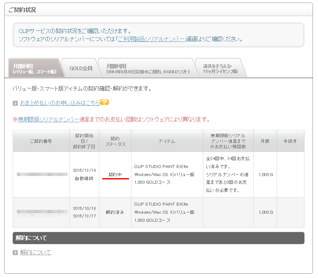Click the アイテム column header
The image size is (318, 278).
coord(167,141)
